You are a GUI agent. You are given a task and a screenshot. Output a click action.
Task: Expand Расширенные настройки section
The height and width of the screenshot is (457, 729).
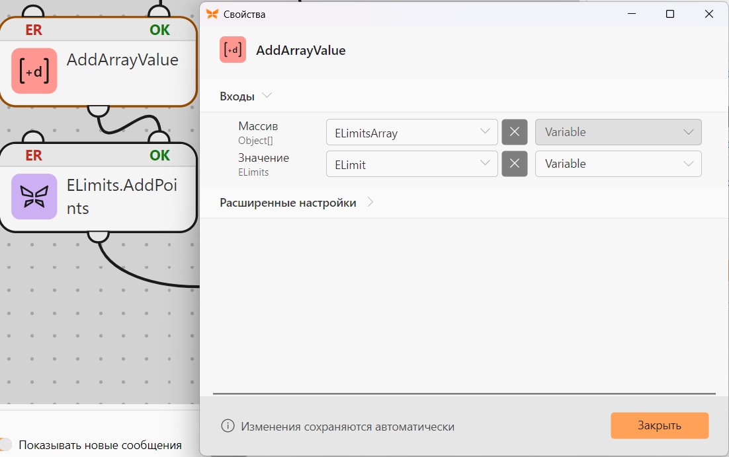tap(296, 203)
